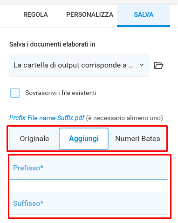Select the Aggiungi naming option
Image resolution: width=178 pixels, height=223 pixels.
pyautogui.click(x=84, y=139)
